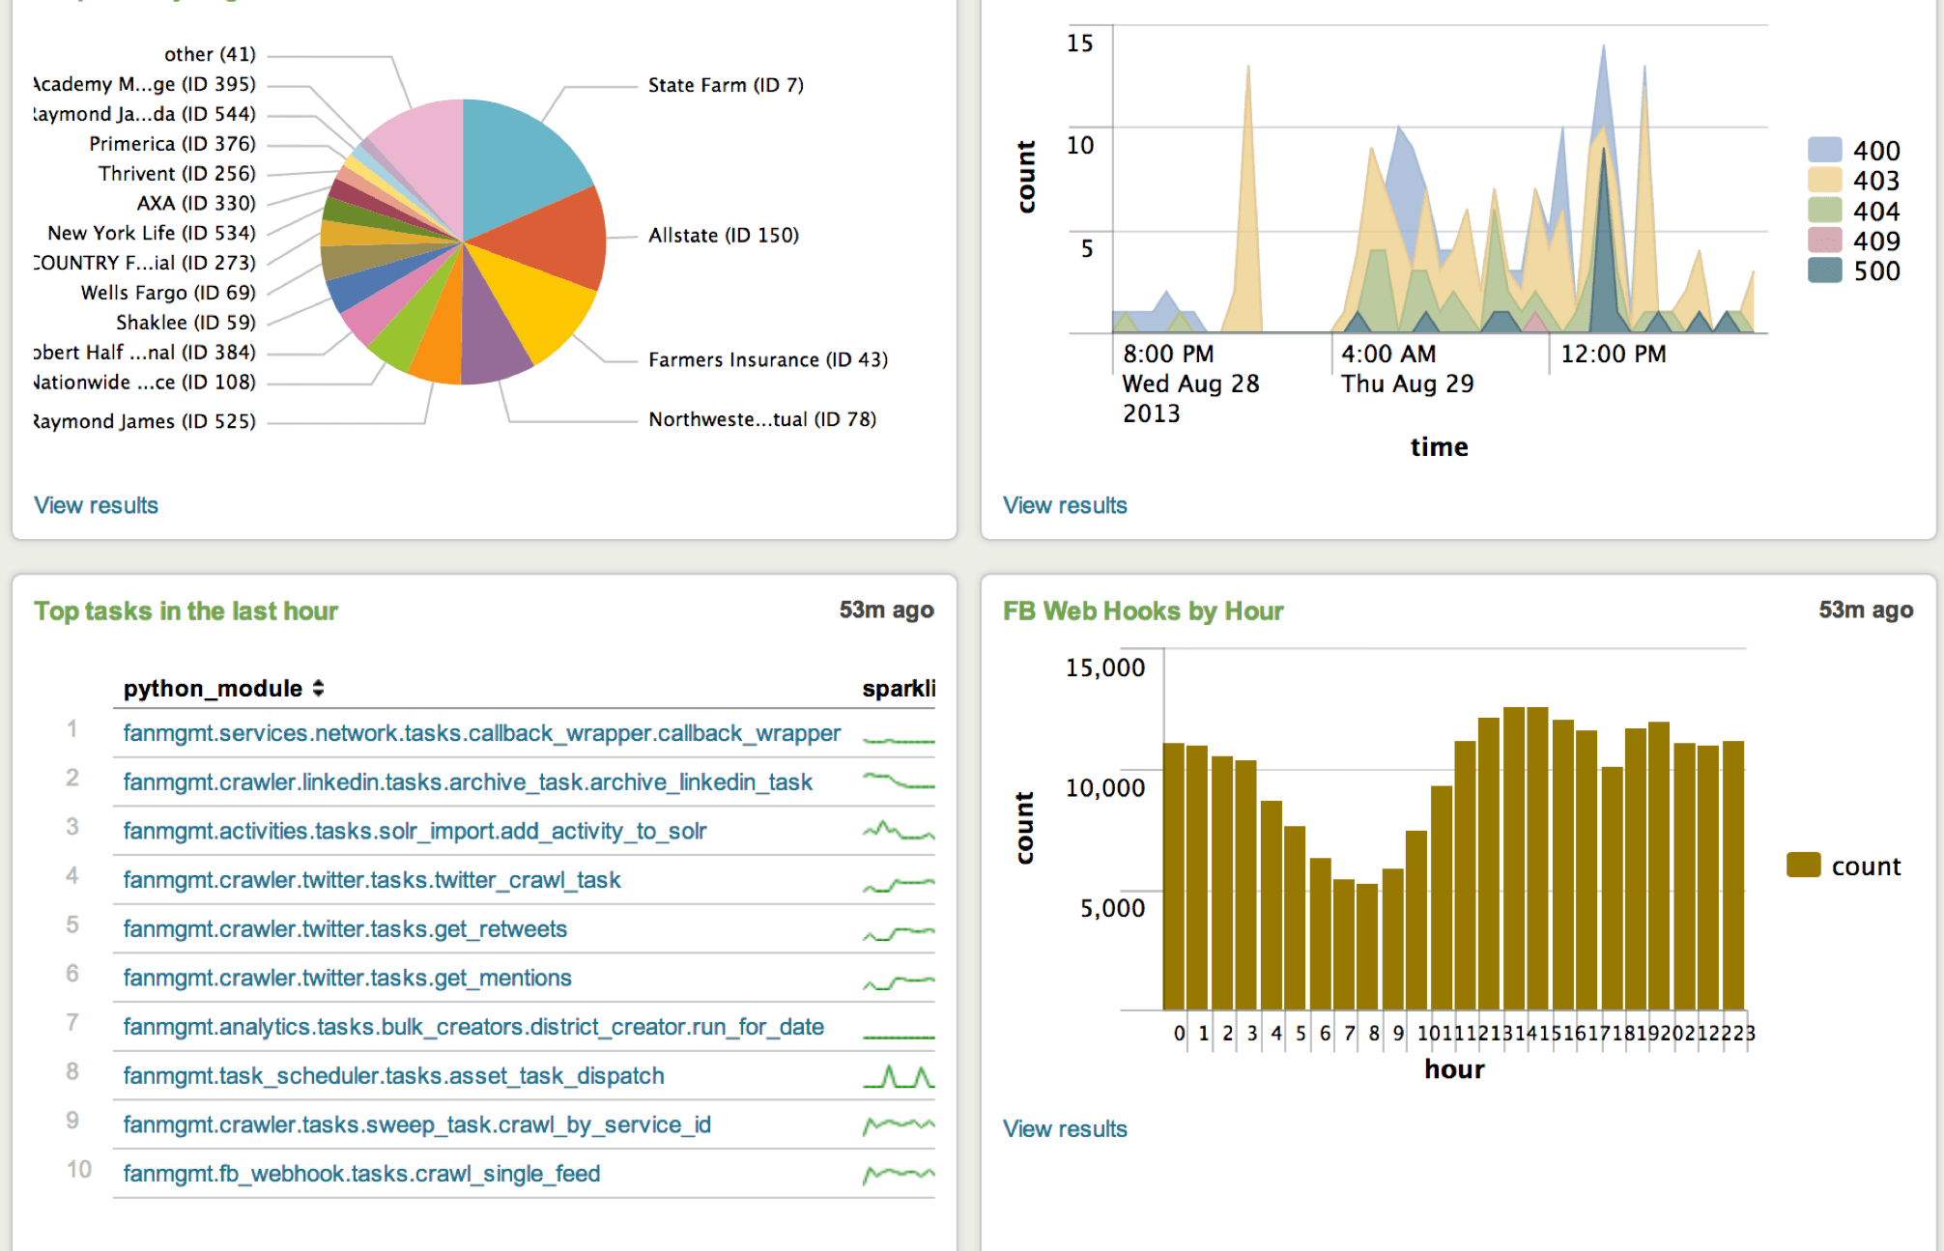Click the sparkline for asset_task_dispatch
This screenshot has width=1944, height=1251.
click(901, 1074)
